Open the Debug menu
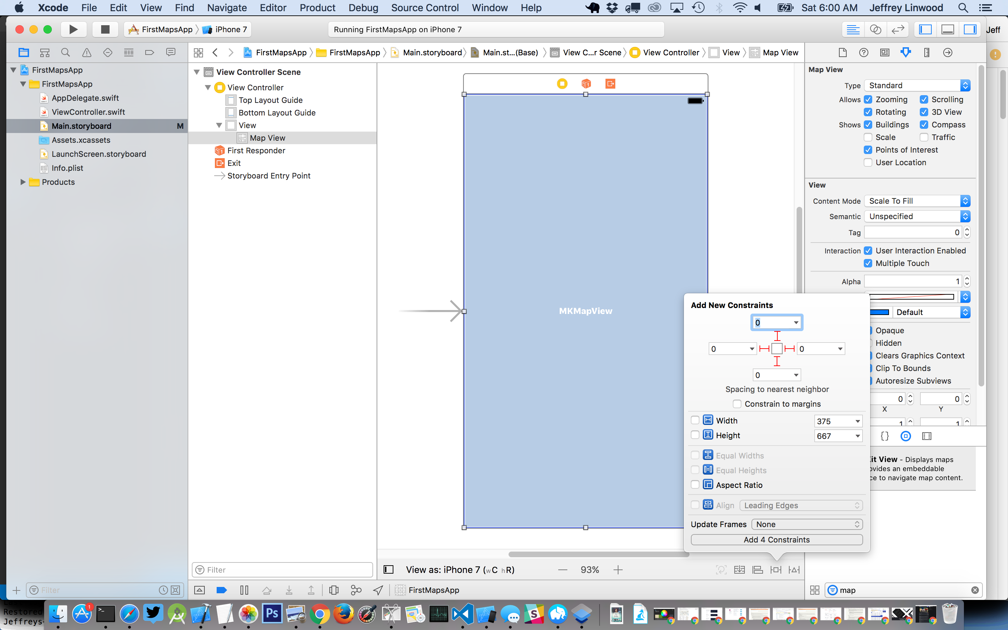This screenshot has height=630, width=1008. 363,7
